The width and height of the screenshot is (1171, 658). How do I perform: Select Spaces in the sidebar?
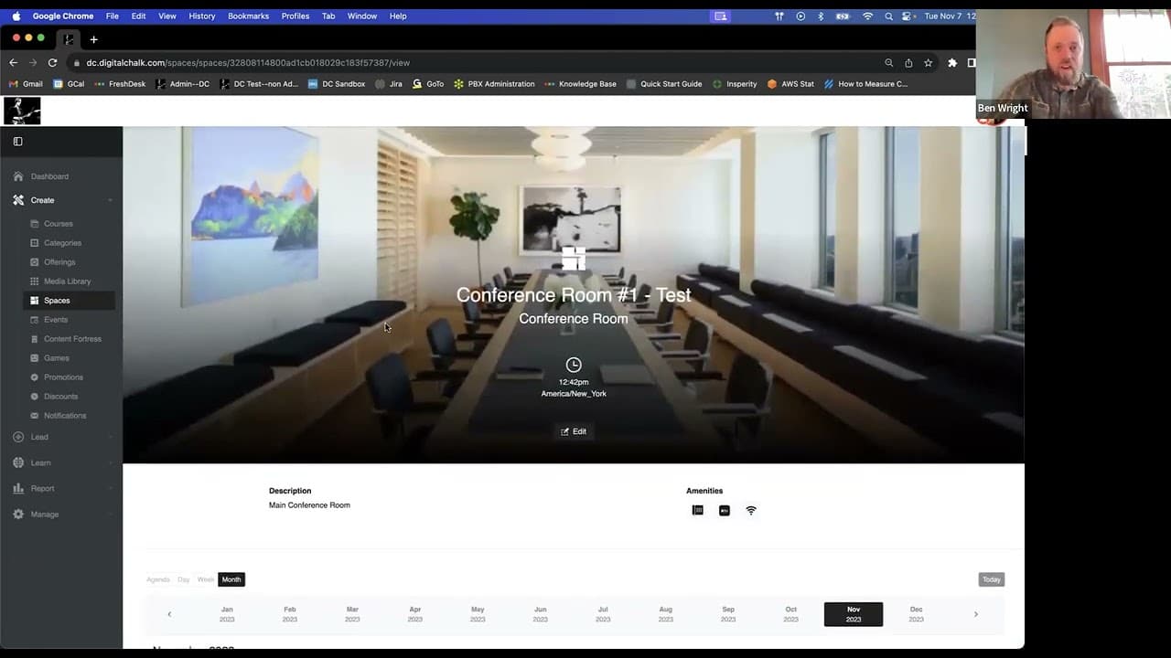click(x=69, y=301)
